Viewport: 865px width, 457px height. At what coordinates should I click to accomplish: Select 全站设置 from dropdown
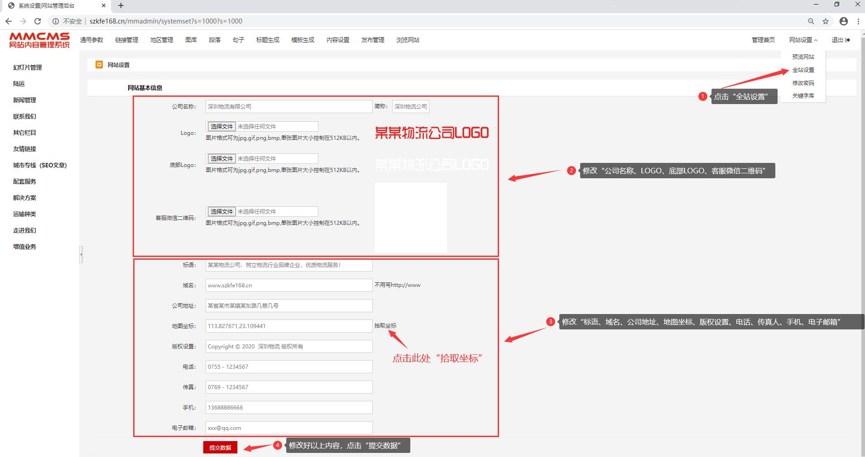point(803,70)
